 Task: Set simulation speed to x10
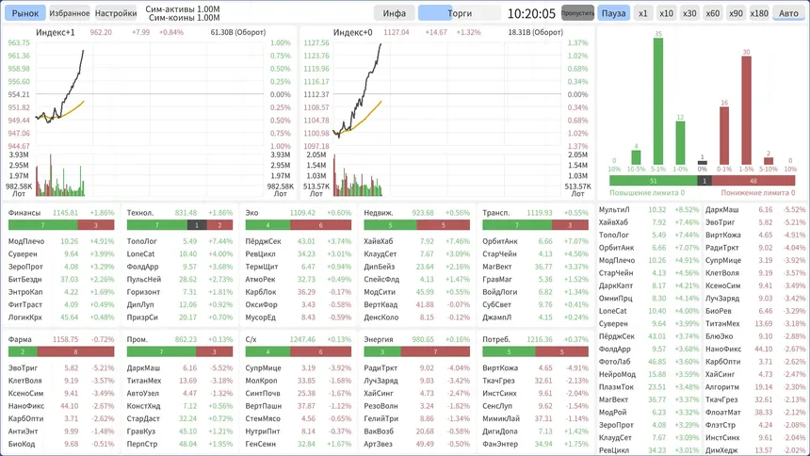[666, 13]
